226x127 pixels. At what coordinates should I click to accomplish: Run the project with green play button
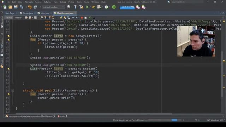(x=87, y=7)
